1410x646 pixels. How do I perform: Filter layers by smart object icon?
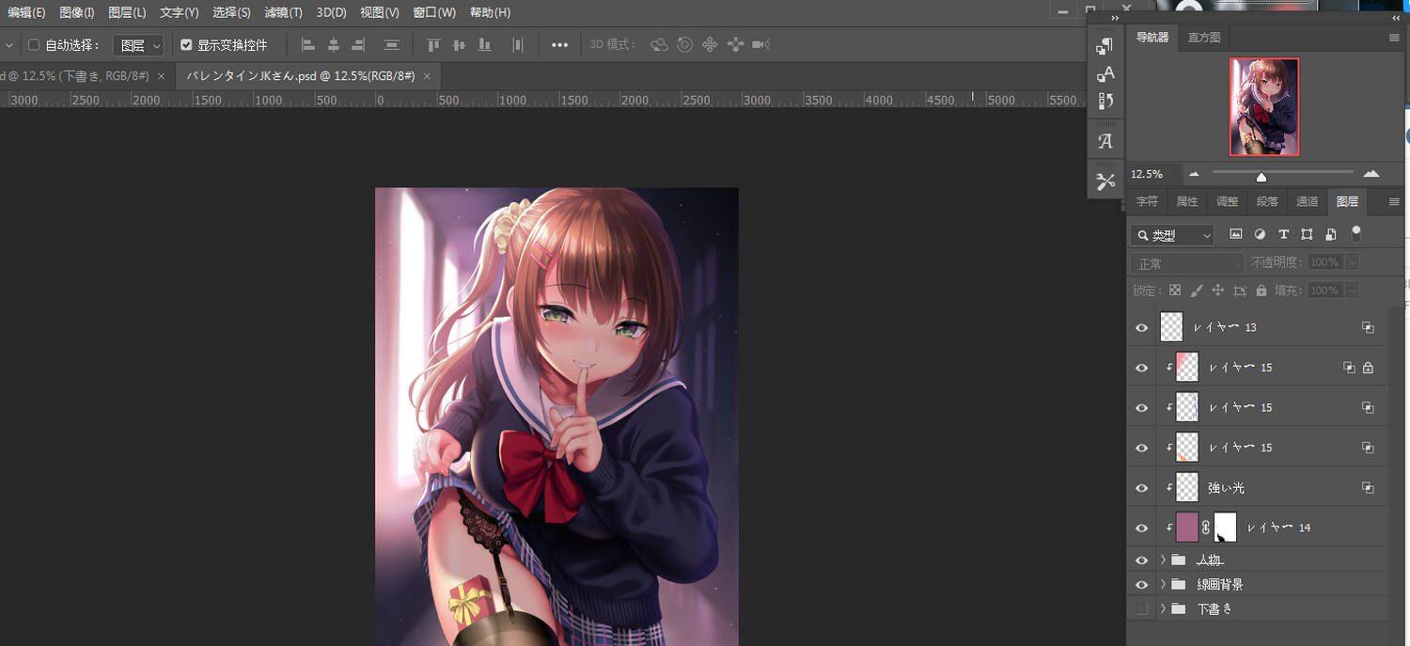(x=1331, y=234)
